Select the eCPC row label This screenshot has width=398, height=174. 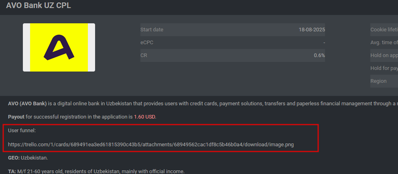click(147, 43)
